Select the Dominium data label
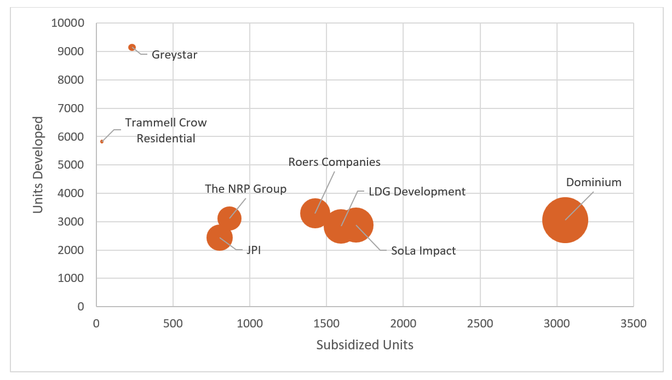The width and height of the screenshot is (672, 380). 593,182
